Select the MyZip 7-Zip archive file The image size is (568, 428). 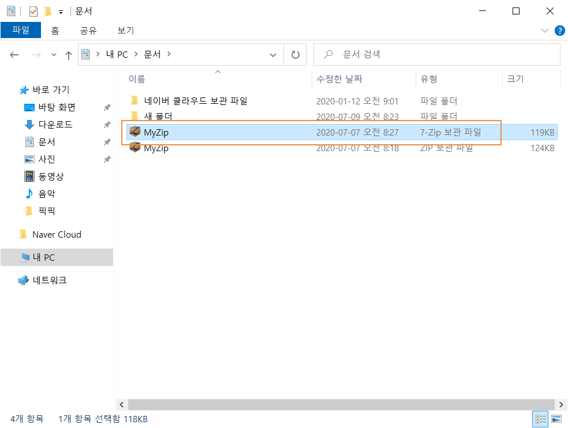(x=342, y=132)
